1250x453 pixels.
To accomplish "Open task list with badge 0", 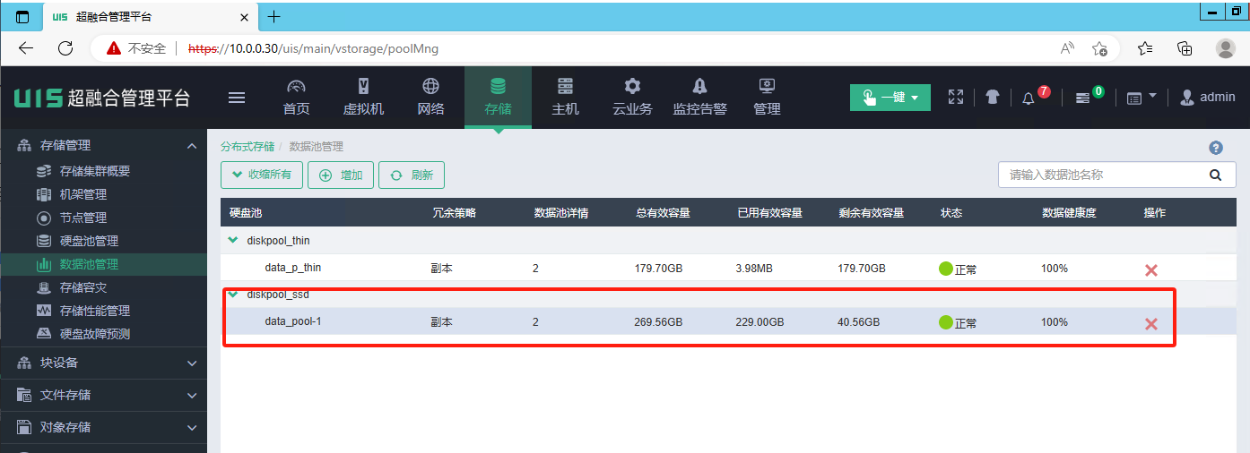I will point(1084,97).
